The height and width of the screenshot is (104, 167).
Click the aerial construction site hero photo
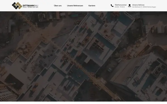pos(83,56)
